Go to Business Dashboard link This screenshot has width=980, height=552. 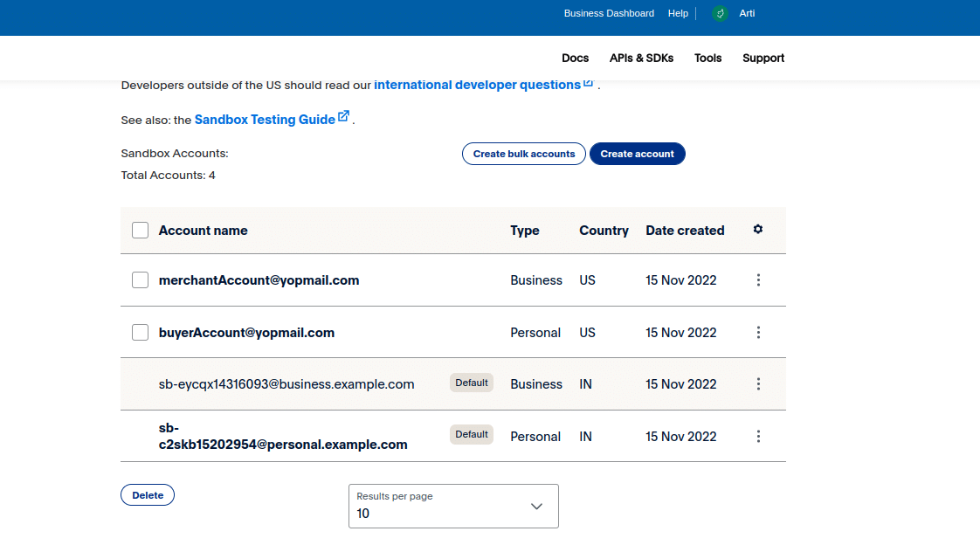(609, 13)
